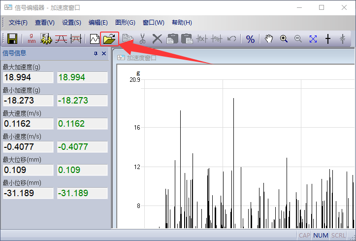Select the scissors cut tool

click(142, 39)
